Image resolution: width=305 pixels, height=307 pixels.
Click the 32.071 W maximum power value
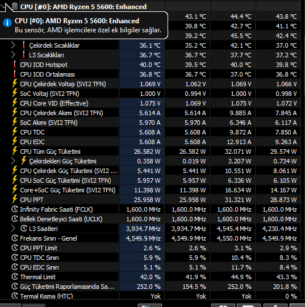[238, 152]
